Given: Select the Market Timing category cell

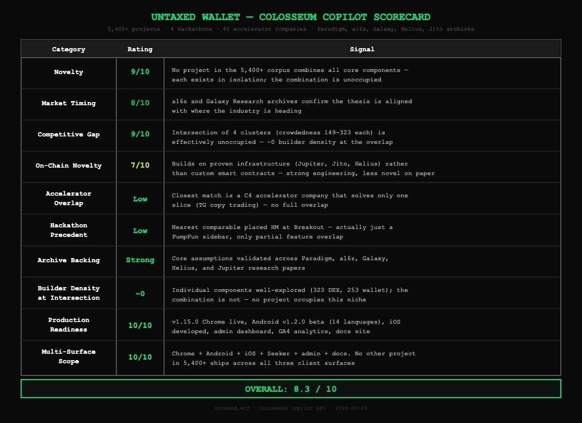Looking at the screenshot, I should [x=69, y=104].
